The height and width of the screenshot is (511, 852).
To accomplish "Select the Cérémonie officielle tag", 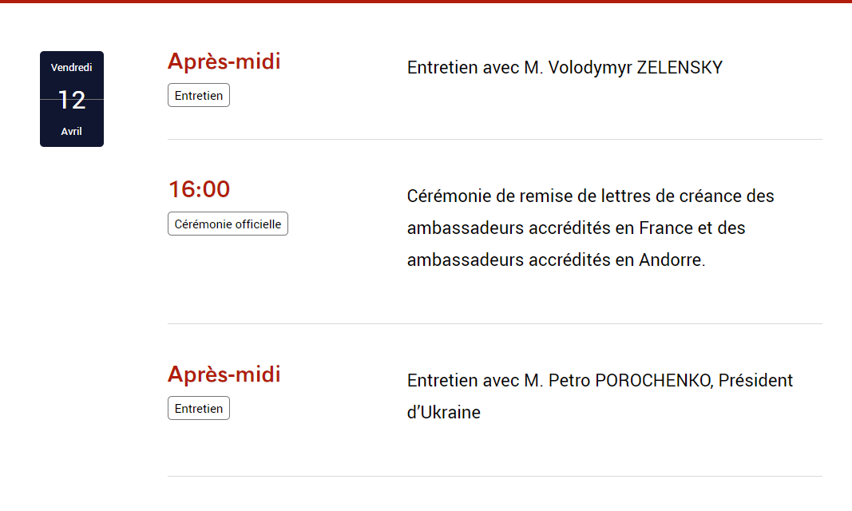I will [x=228, y=224].
